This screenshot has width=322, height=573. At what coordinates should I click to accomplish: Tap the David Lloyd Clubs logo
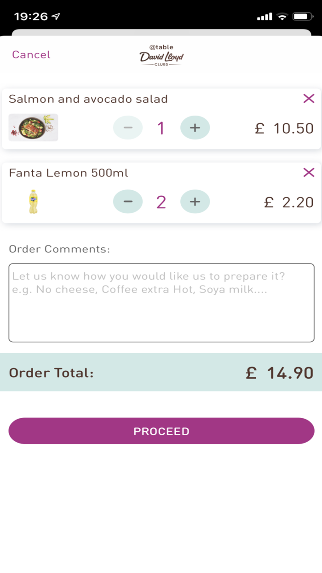[x=161, y=55]
